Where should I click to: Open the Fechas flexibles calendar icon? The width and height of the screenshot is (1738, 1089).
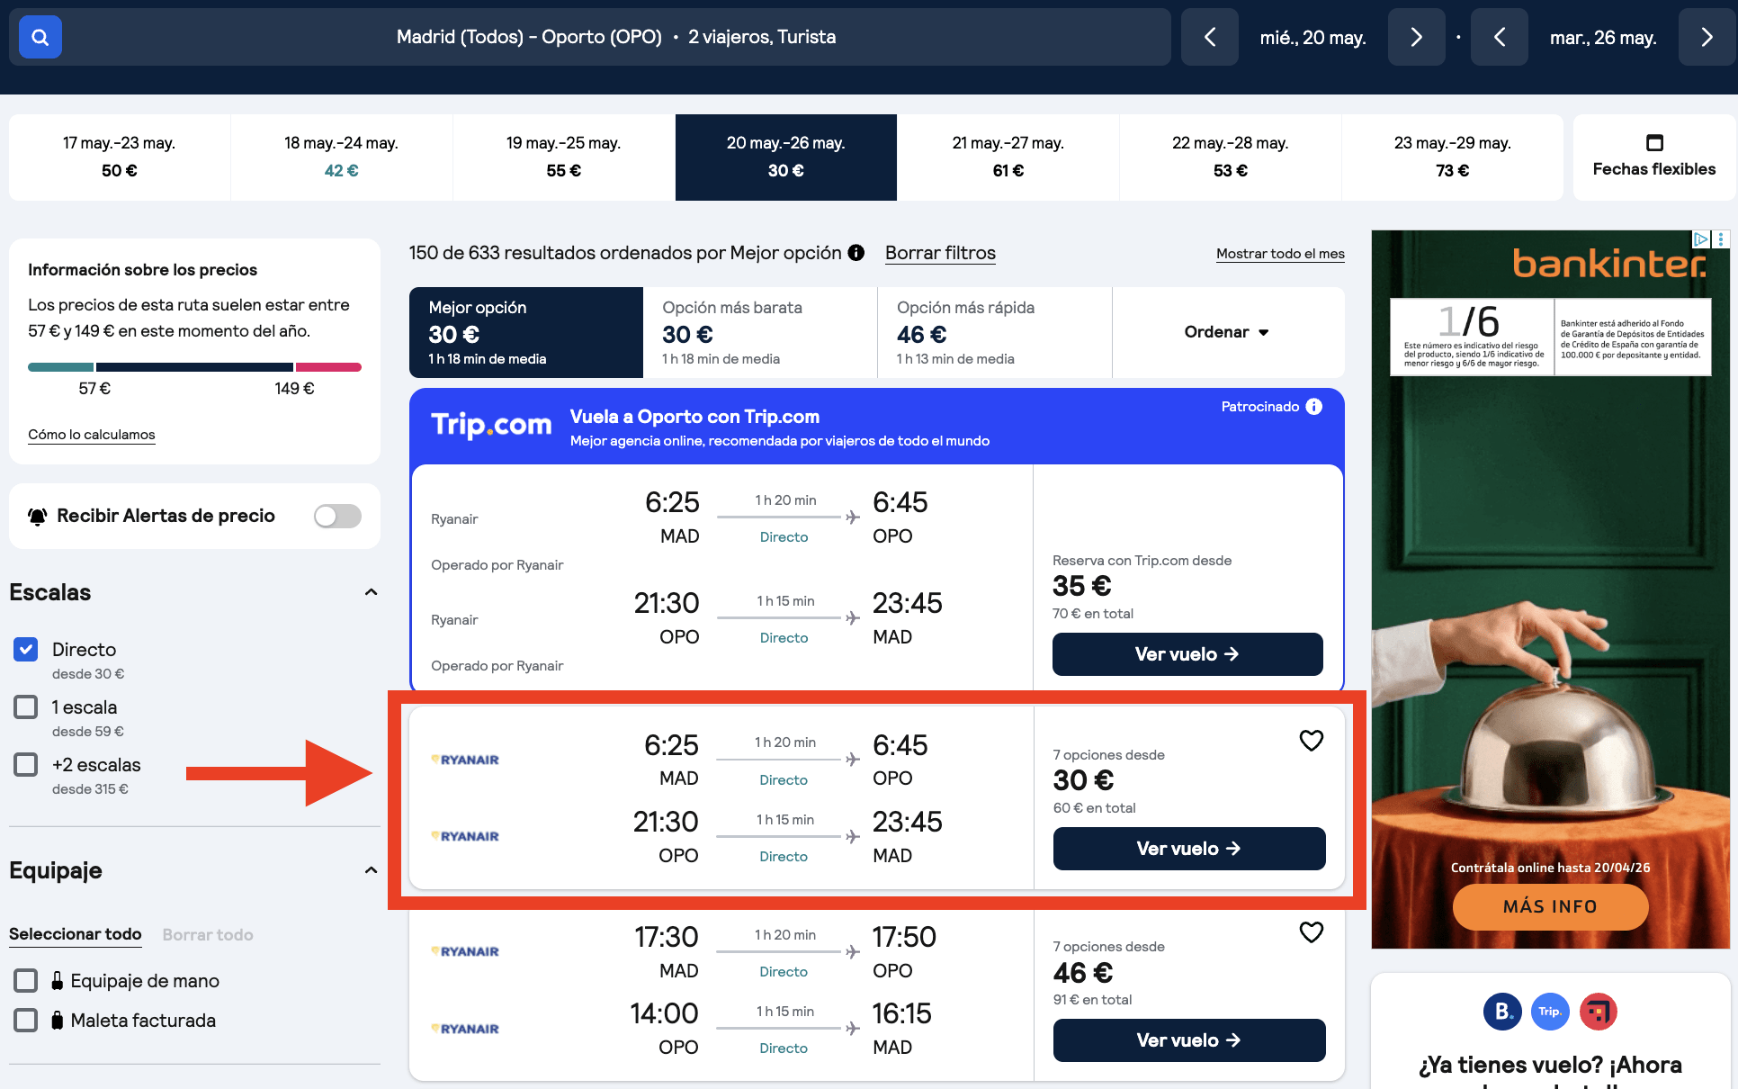[x=1654, y=142]
